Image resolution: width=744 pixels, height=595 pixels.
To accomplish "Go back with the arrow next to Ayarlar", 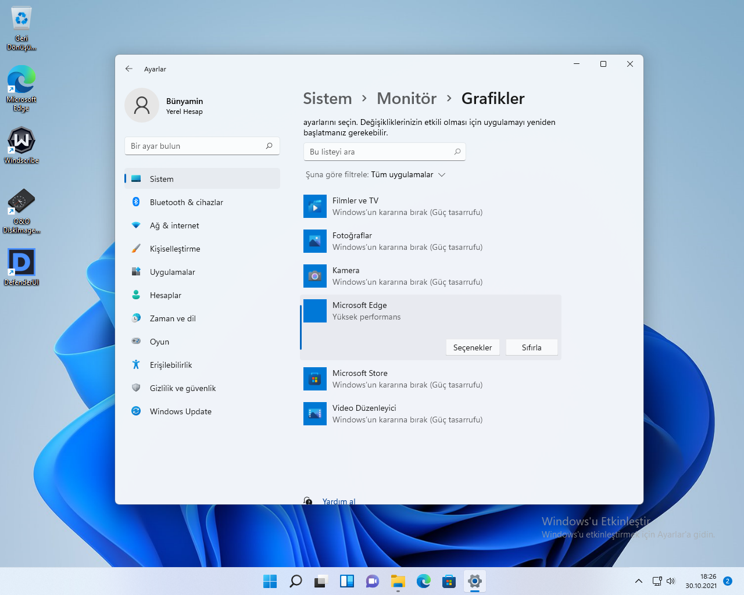I will [129, 69].
